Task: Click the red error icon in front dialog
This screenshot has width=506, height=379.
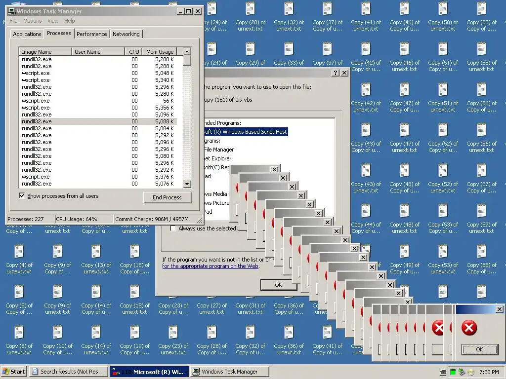Action: tap(469, 328)
